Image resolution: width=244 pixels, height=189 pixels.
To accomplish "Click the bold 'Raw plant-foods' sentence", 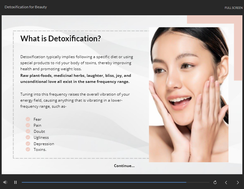I will point(76,78).
